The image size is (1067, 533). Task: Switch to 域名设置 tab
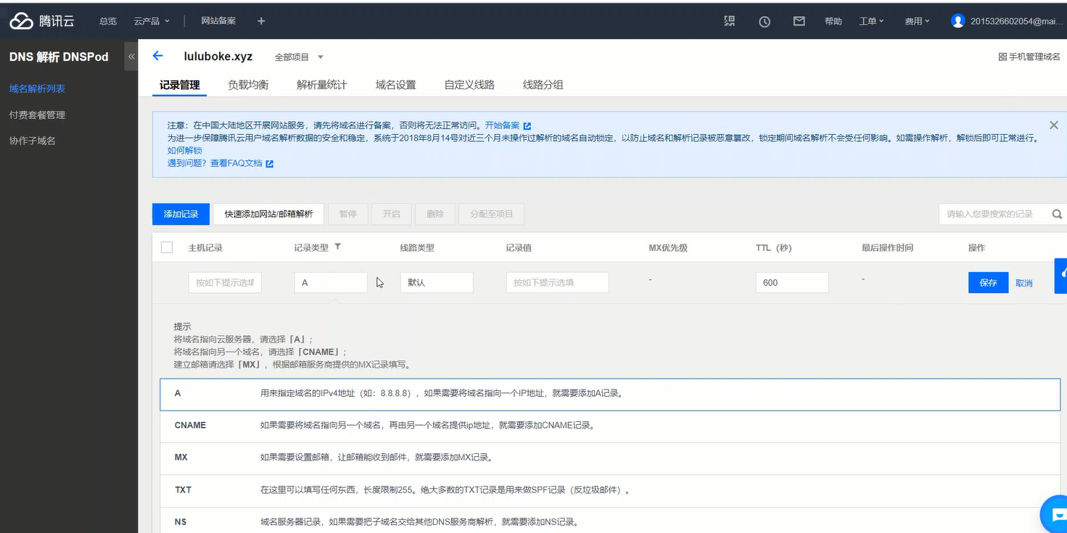(x=396, y=85)
